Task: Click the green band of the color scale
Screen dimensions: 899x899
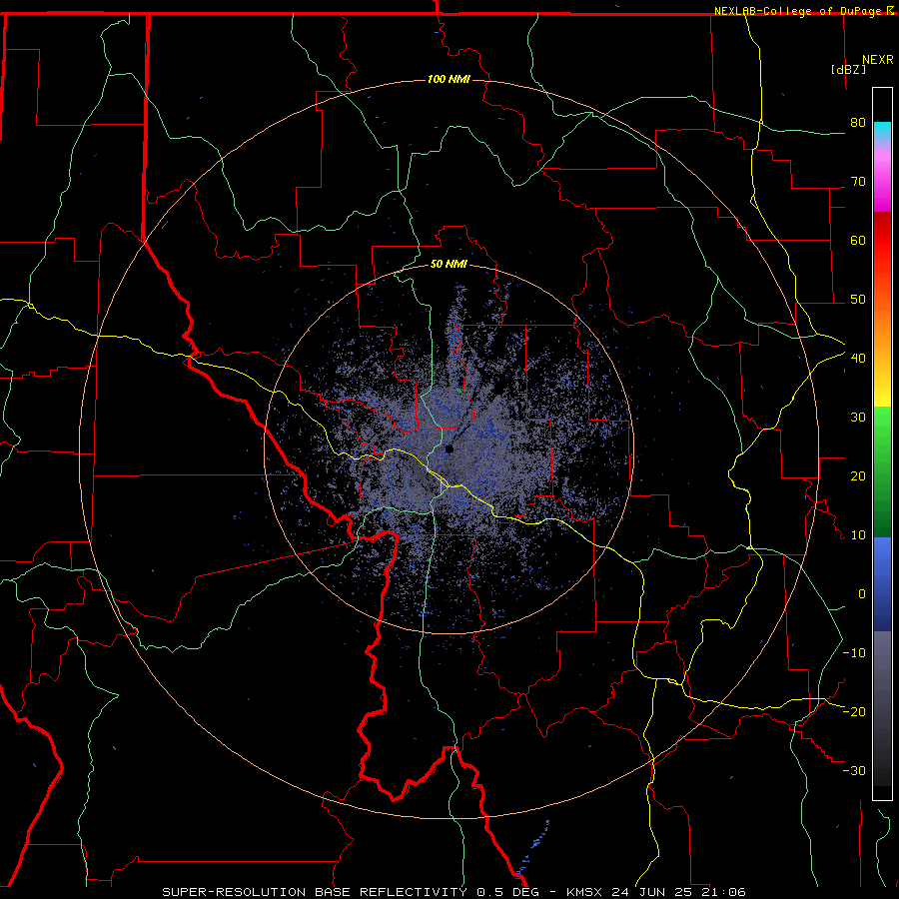Action: coord(882,471)
